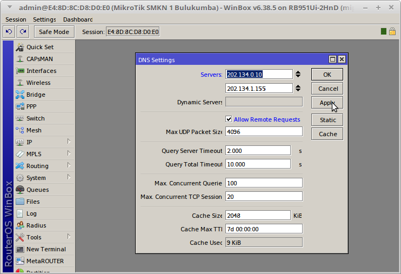Click the Dynamic Servers field
This screenshot has height=274, width=401.
(x=264, y=102)
